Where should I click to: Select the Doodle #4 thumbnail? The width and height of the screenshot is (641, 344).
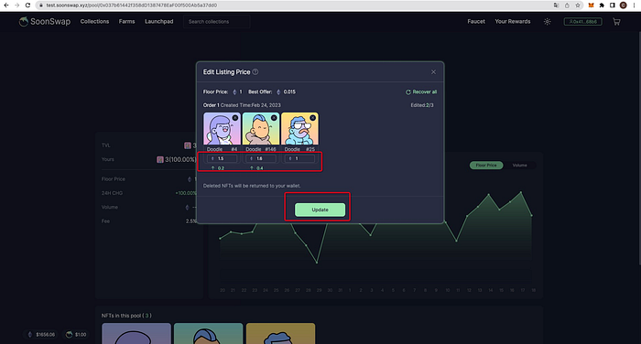[222, 130]
